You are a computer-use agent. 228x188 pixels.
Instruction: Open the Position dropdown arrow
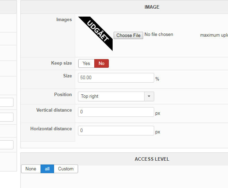coord(149,96)
